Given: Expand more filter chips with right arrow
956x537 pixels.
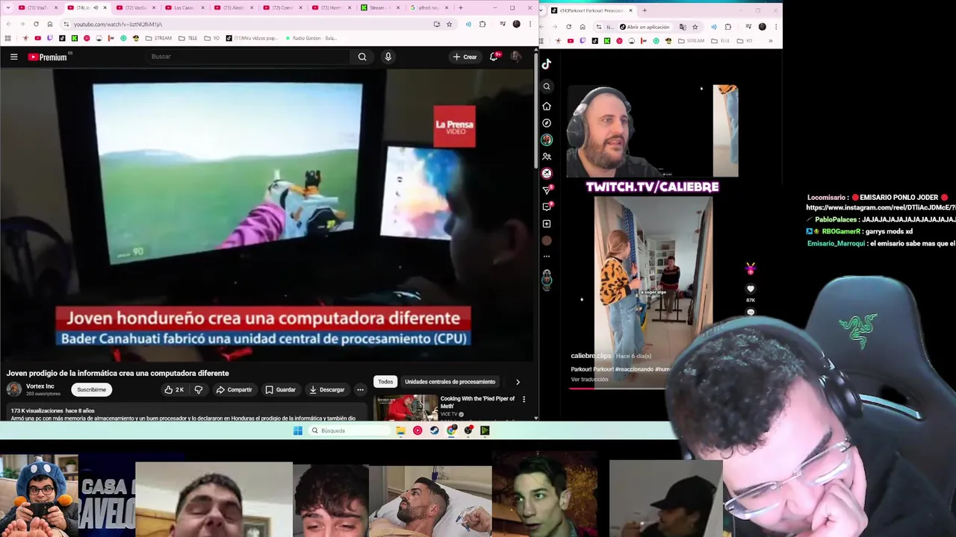Looking at the screenshot, I should (x=518, y=382).
